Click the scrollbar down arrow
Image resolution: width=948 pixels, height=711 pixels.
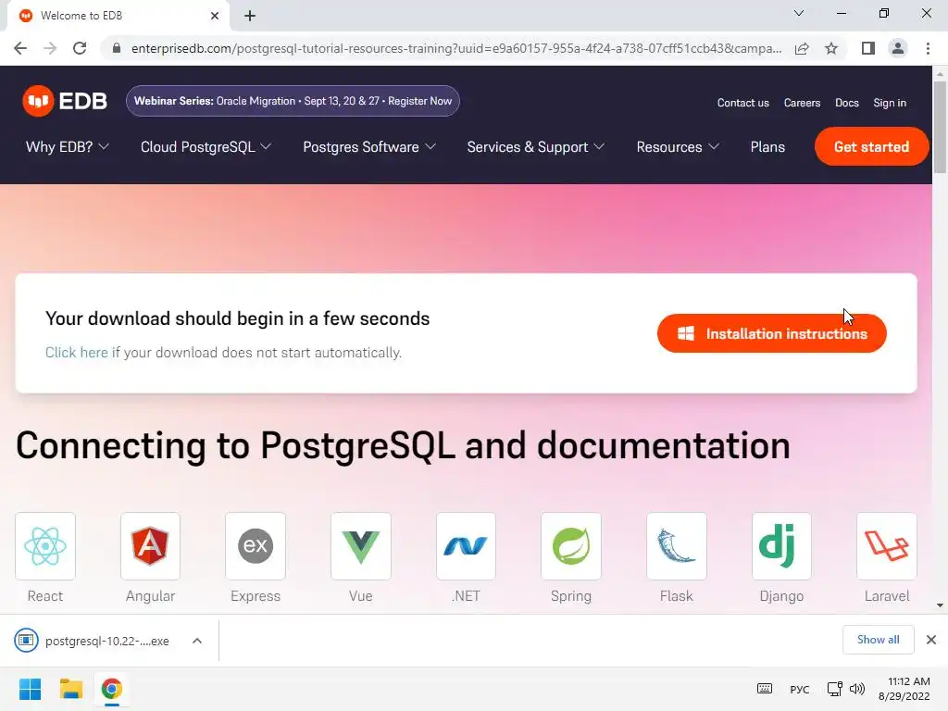(940, 605)
